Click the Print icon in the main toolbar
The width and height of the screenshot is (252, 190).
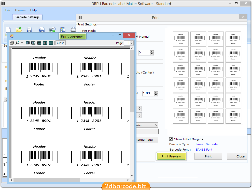pos(73,30)
